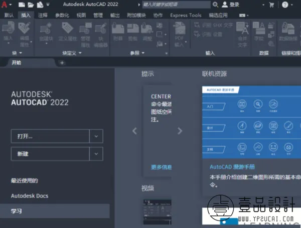Switch to the 管理 ribbon tab
Image resolution: width=301 pixels, height=228 pixels.
[x=98, y=15]
